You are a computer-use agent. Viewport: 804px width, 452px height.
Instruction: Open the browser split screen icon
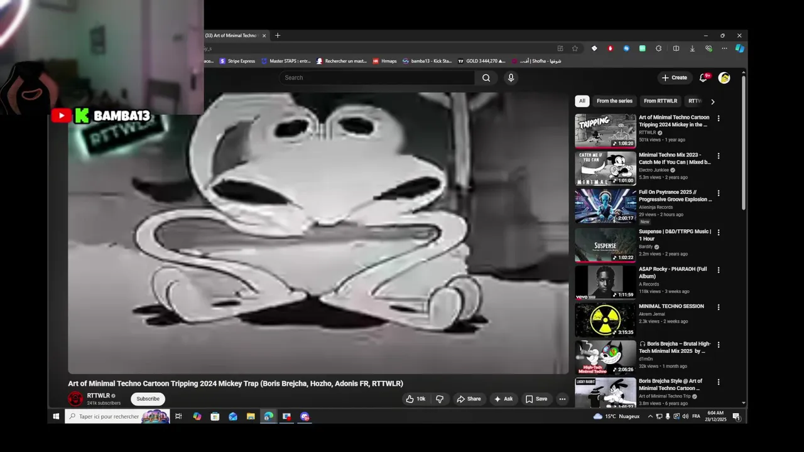pyautogui.click(x=676, y=48)
